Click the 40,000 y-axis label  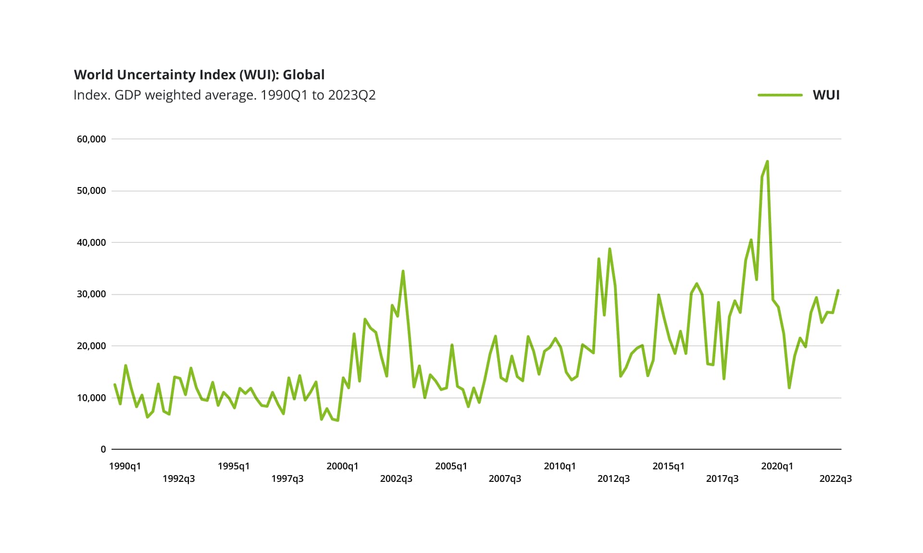coord(91,243)
